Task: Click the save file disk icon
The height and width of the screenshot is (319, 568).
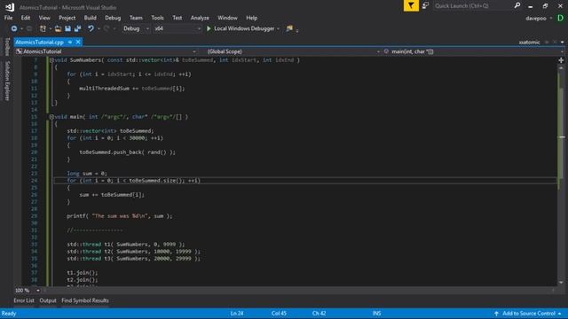Action: (67, 28)
